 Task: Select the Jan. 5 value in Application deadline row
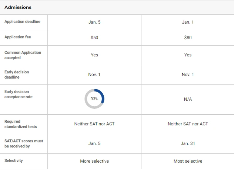point(94,22)
